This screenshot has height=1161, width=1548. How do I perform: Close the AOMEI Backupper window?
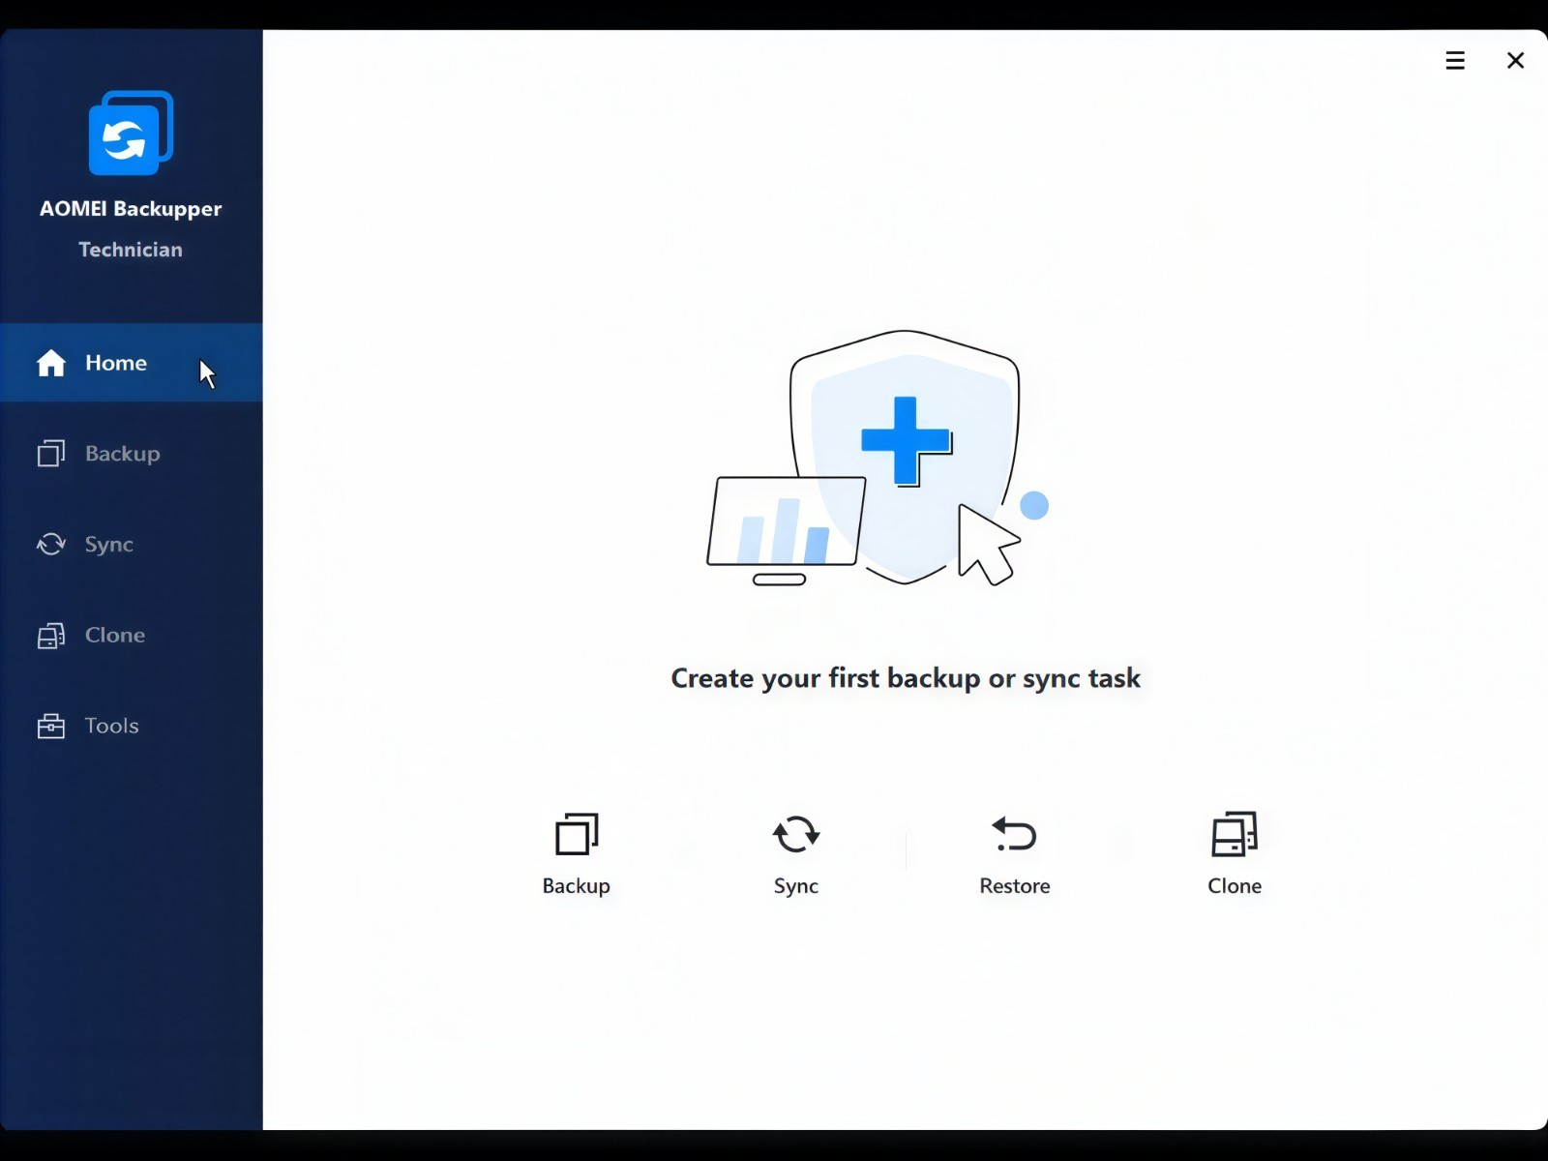point(1516,61)
